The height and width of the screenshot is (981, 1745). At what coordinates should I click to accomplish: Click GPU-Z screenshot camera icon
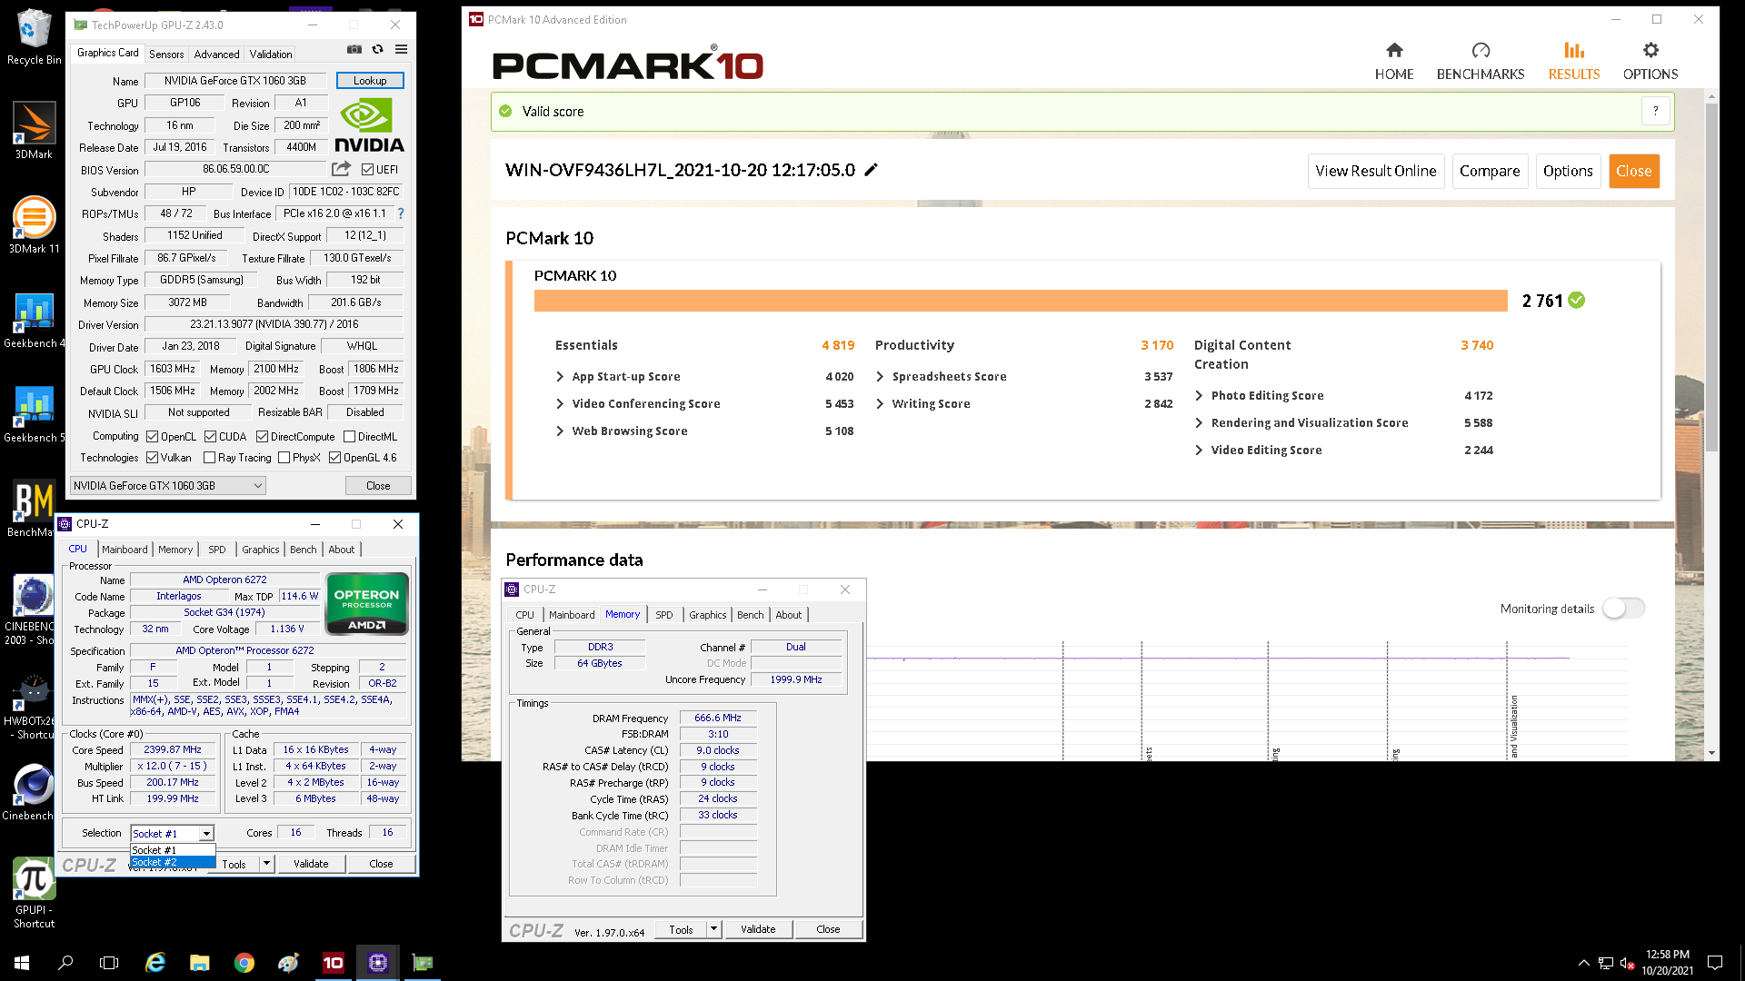[x=354, y=49]
